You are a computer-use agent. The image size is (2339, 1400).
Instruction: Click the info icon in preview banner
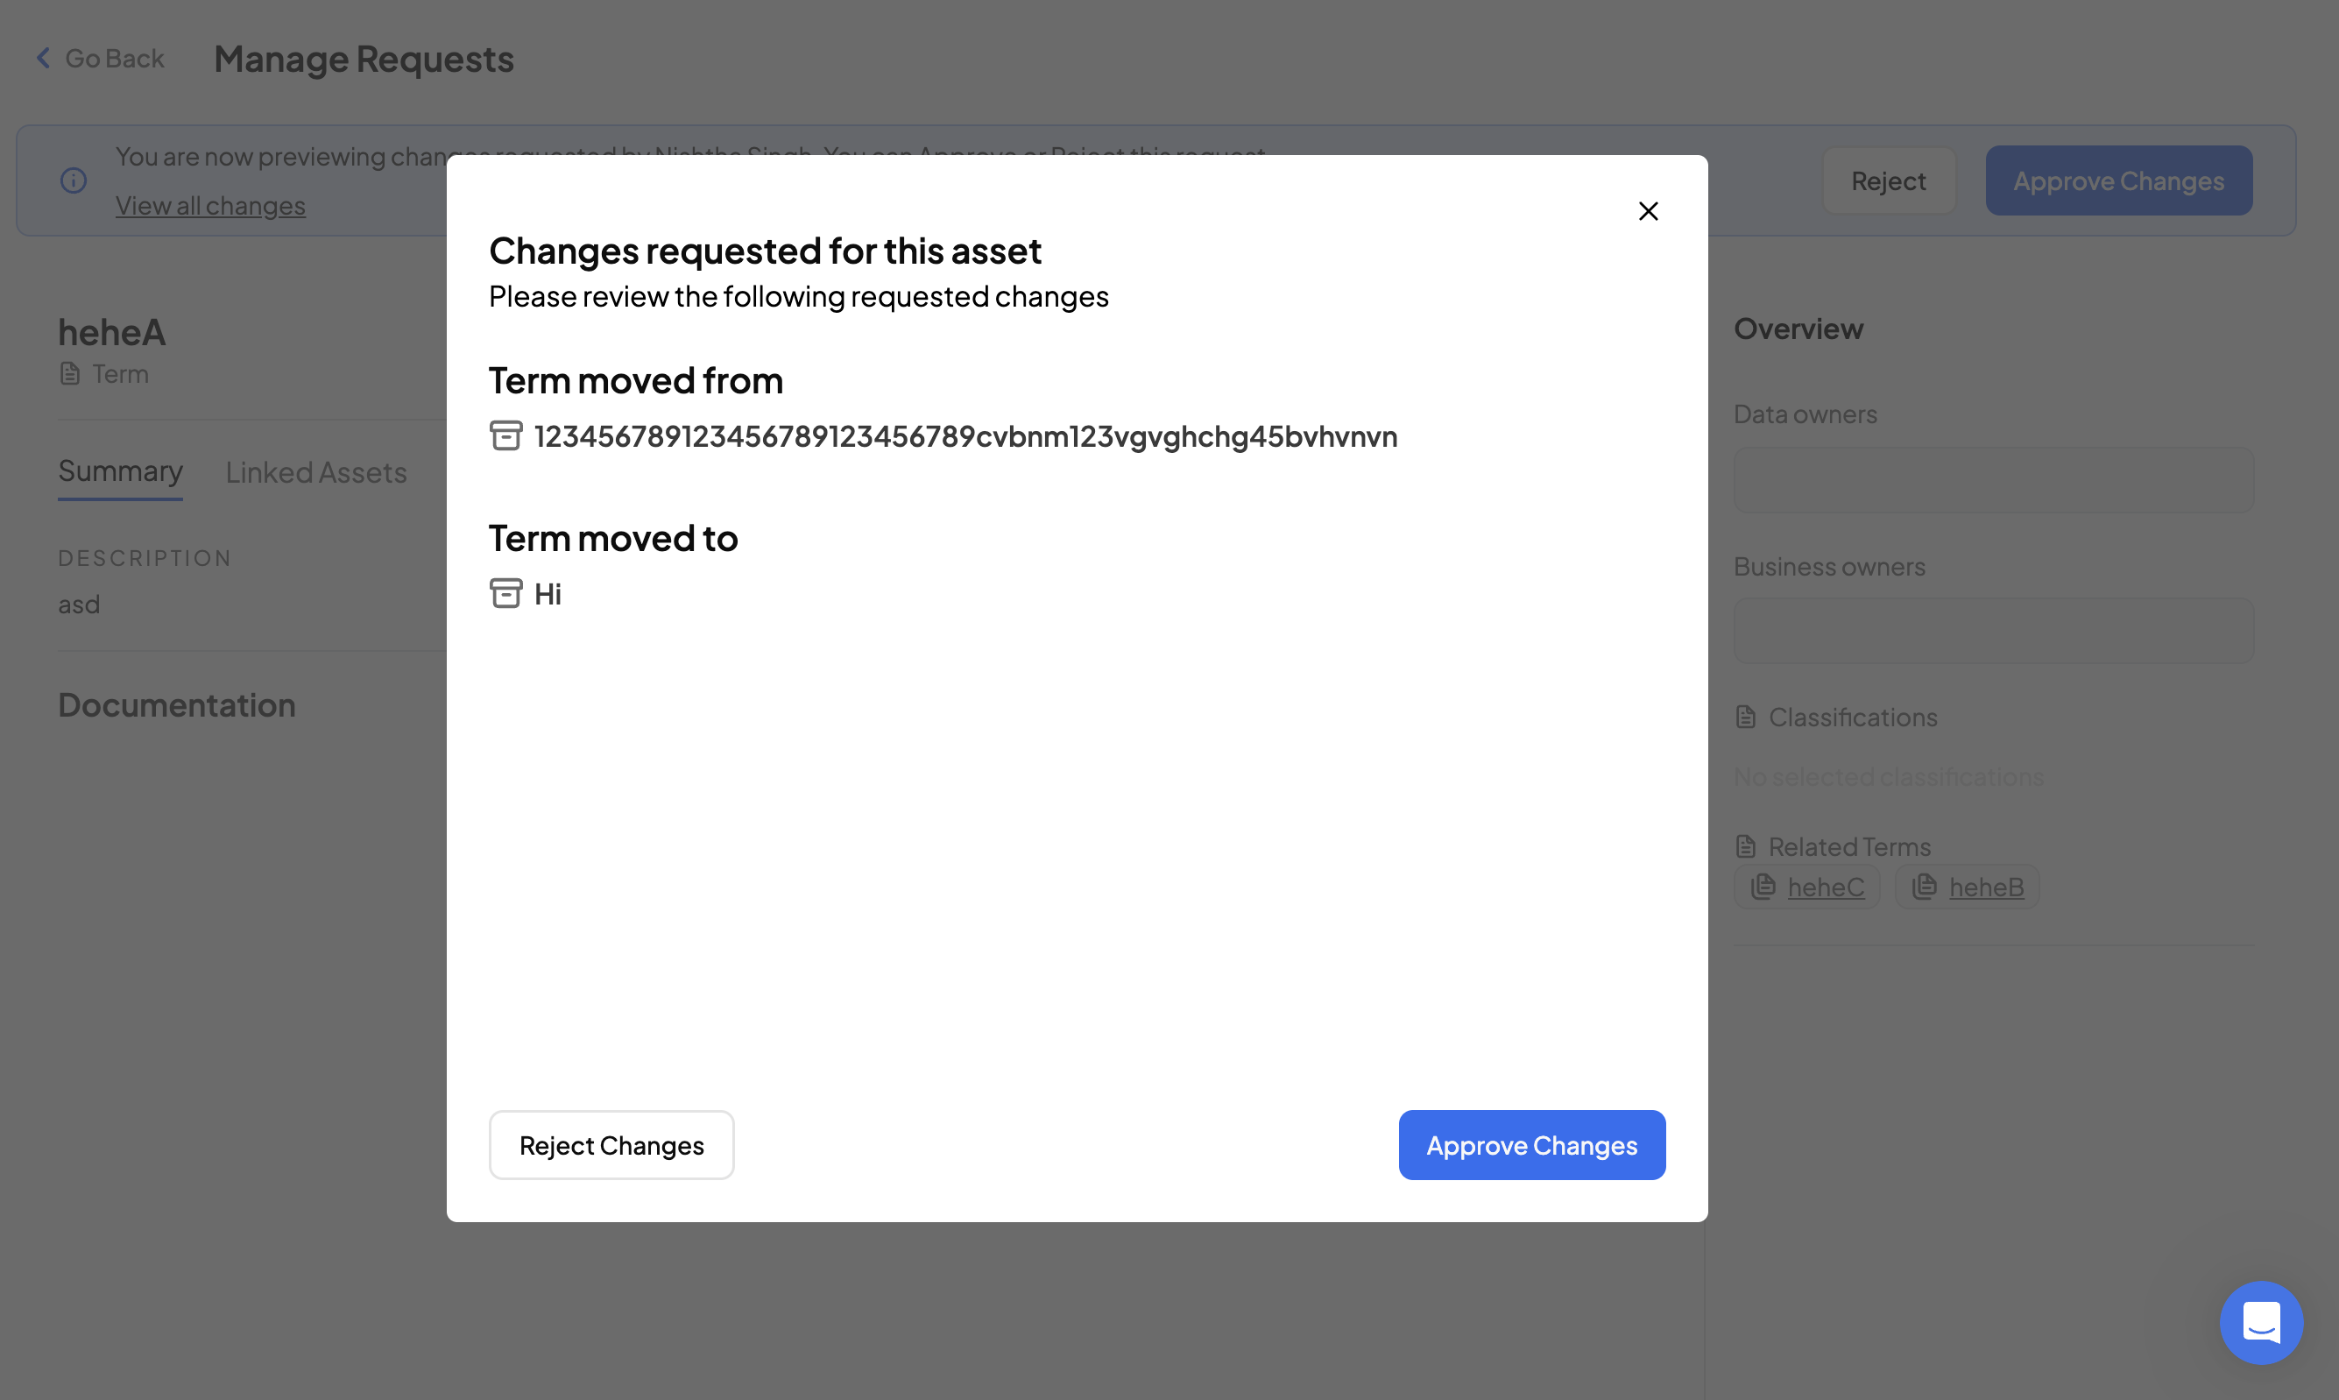coord(74,180)
